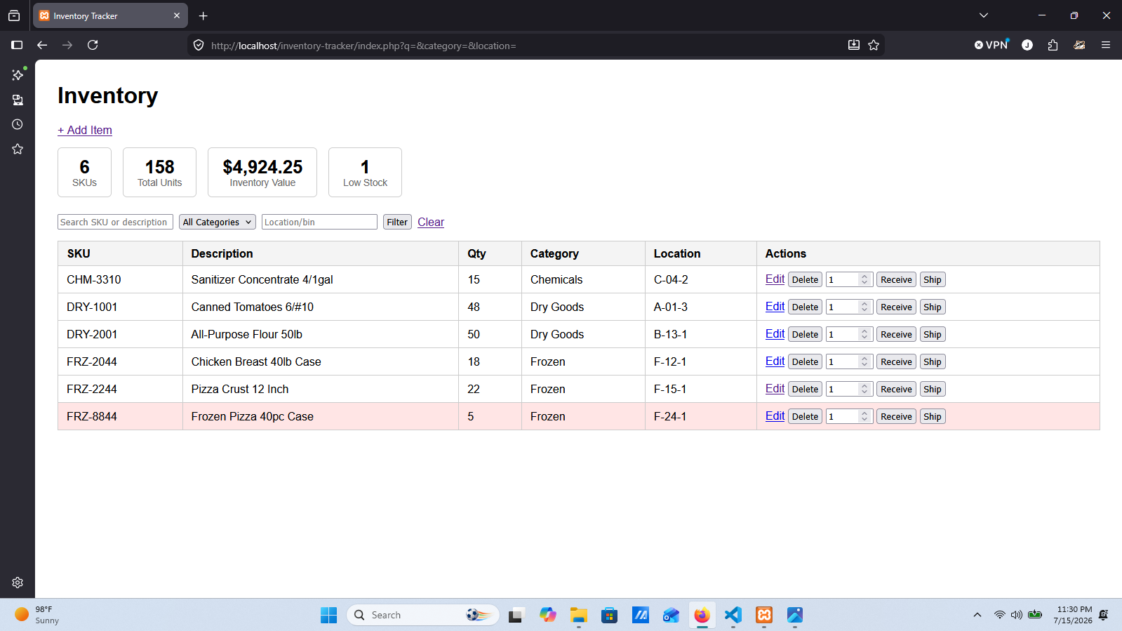The width and height of the screenshot is (1122, 631).
Task: Open the synced tabs sidebar icon
Action: (x=18, y=100)
